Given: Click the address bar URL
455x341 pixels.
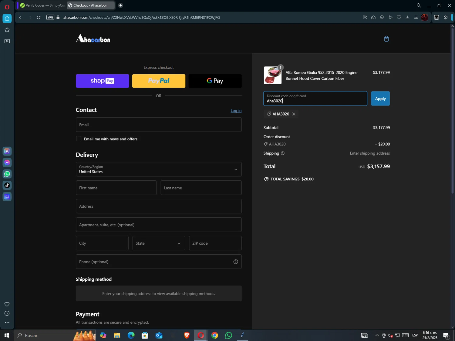Looking at the screenshot, I should [x=142, y=18].
